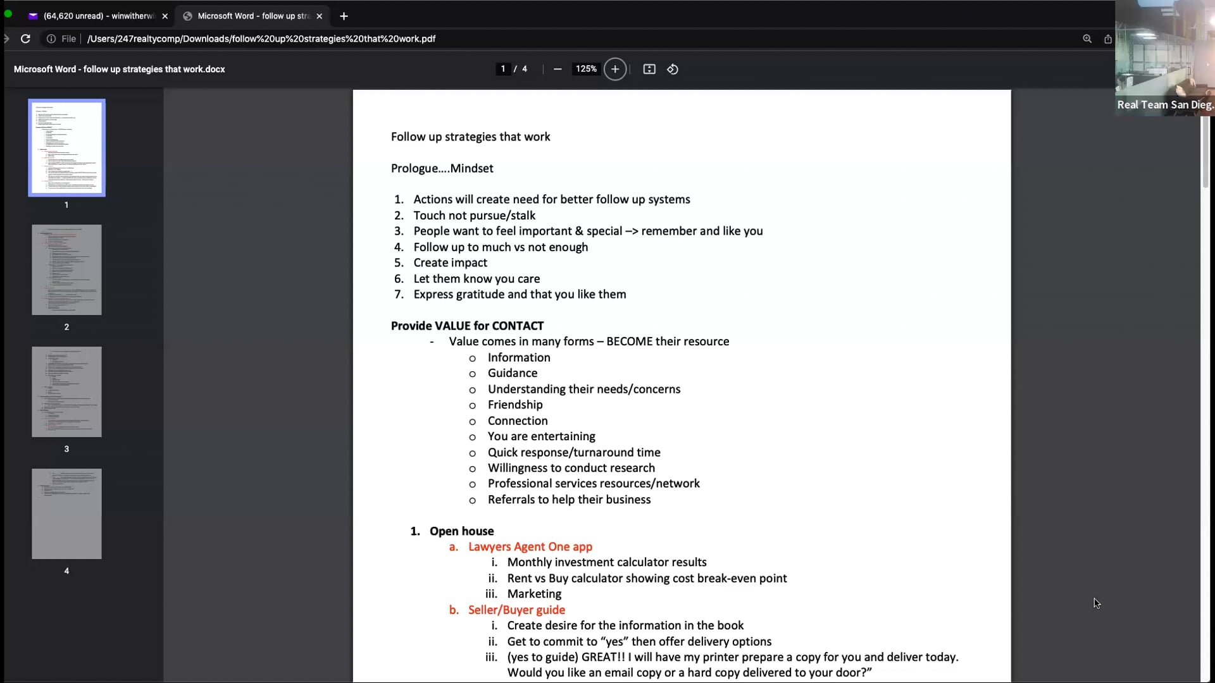
Task: Click the download/share PDF icon
Action: click(x=1108, y=39)
